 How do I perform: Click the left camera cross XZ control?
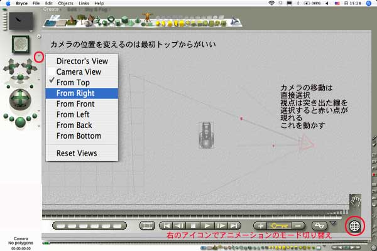click(x=11, y=67)
